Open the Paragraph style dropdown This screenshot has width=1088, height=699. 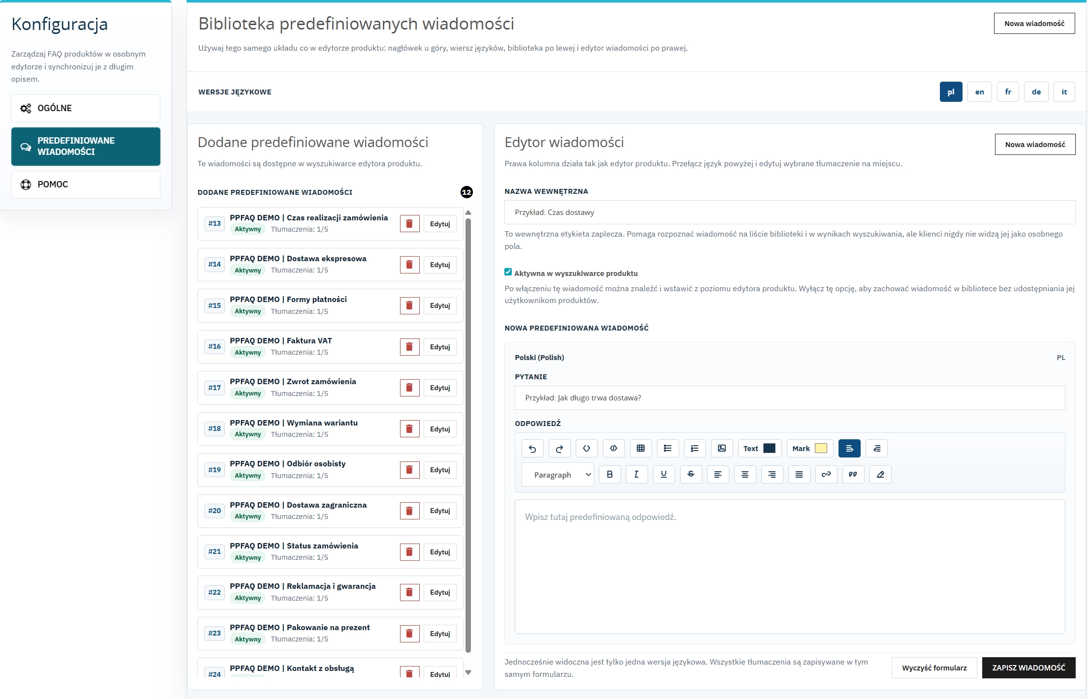(558, 474)
